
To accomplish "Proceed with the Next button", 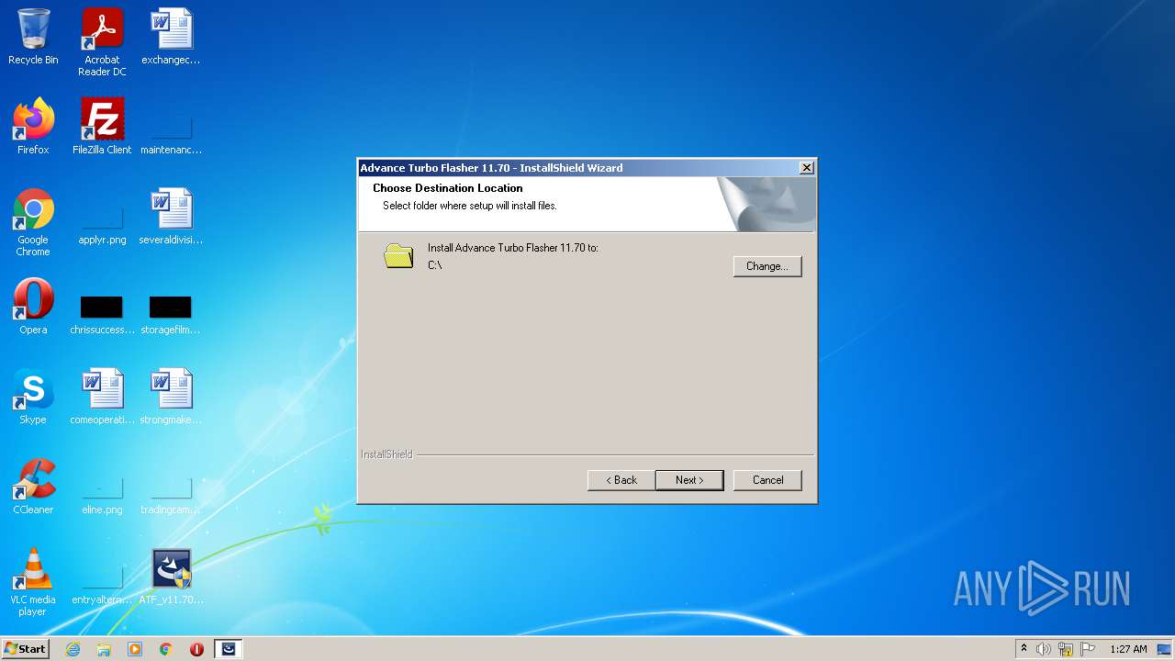I will 689,480.
